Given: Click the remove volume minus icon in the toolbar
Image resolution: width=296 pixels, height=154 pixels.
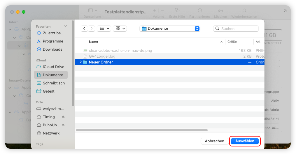Looking at the screenshot, I should point(162,10).
